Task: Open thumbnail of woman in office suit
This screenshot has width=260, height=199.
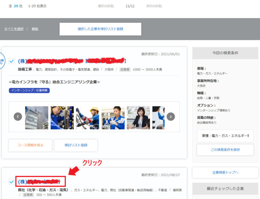Action: (x=138, y=118)
